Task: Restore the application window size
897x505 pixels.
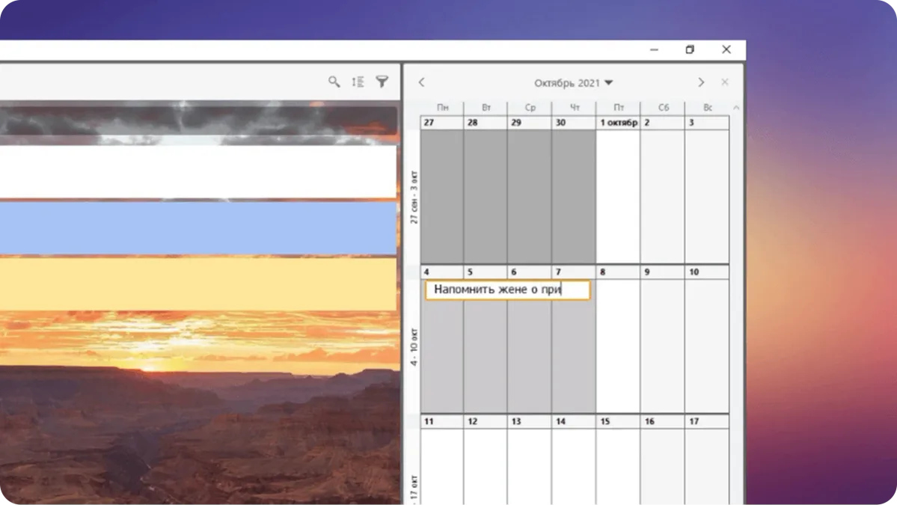Action: click(690, 49)
